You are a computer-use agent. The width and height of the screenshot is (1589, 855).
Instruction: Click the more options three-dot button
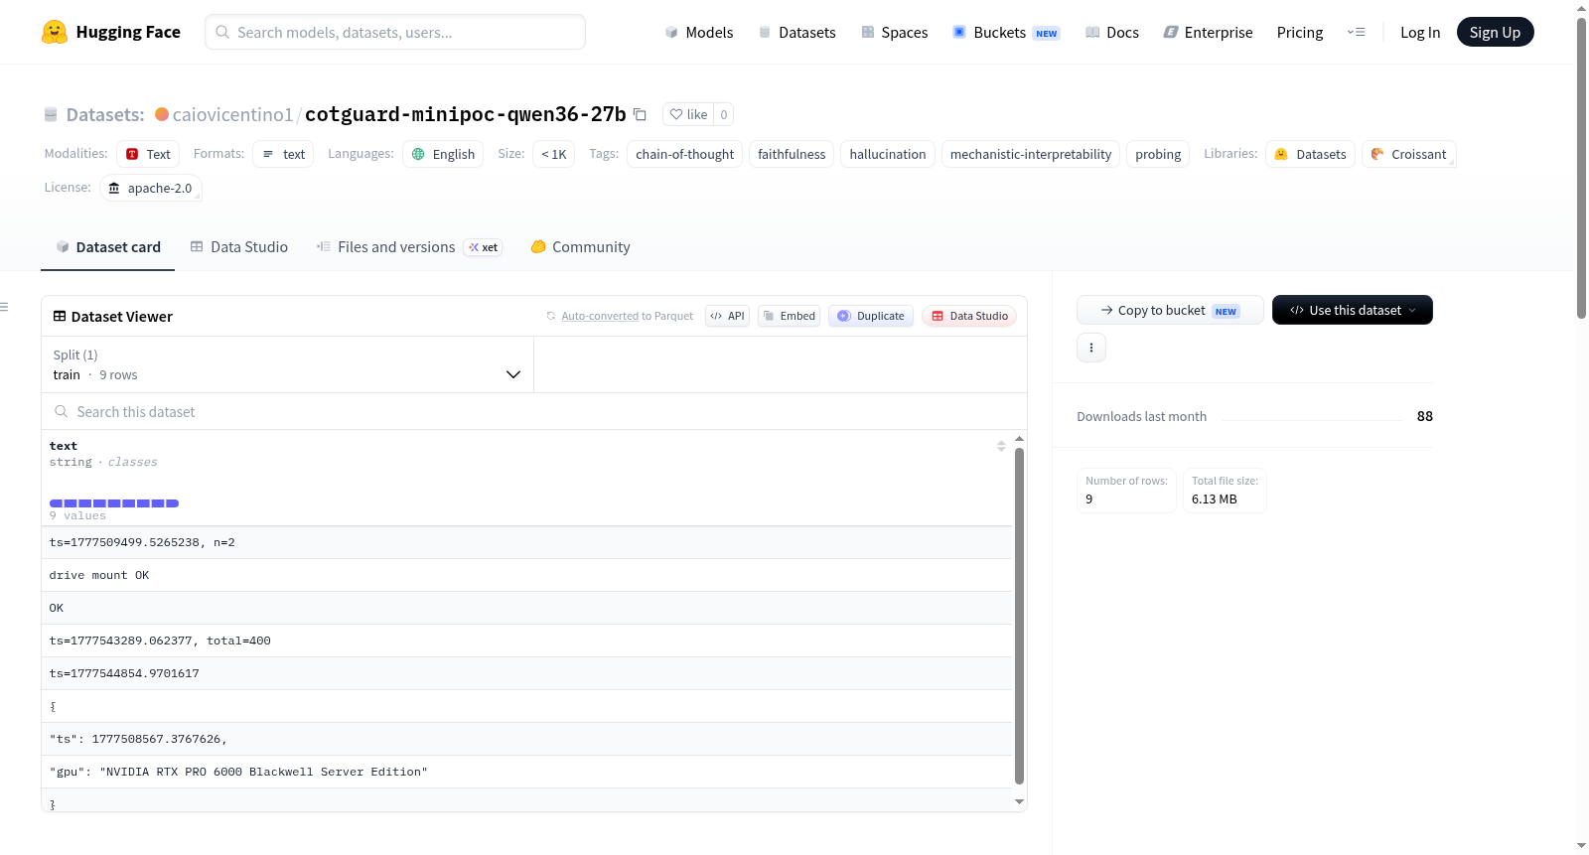(1091, 348)
